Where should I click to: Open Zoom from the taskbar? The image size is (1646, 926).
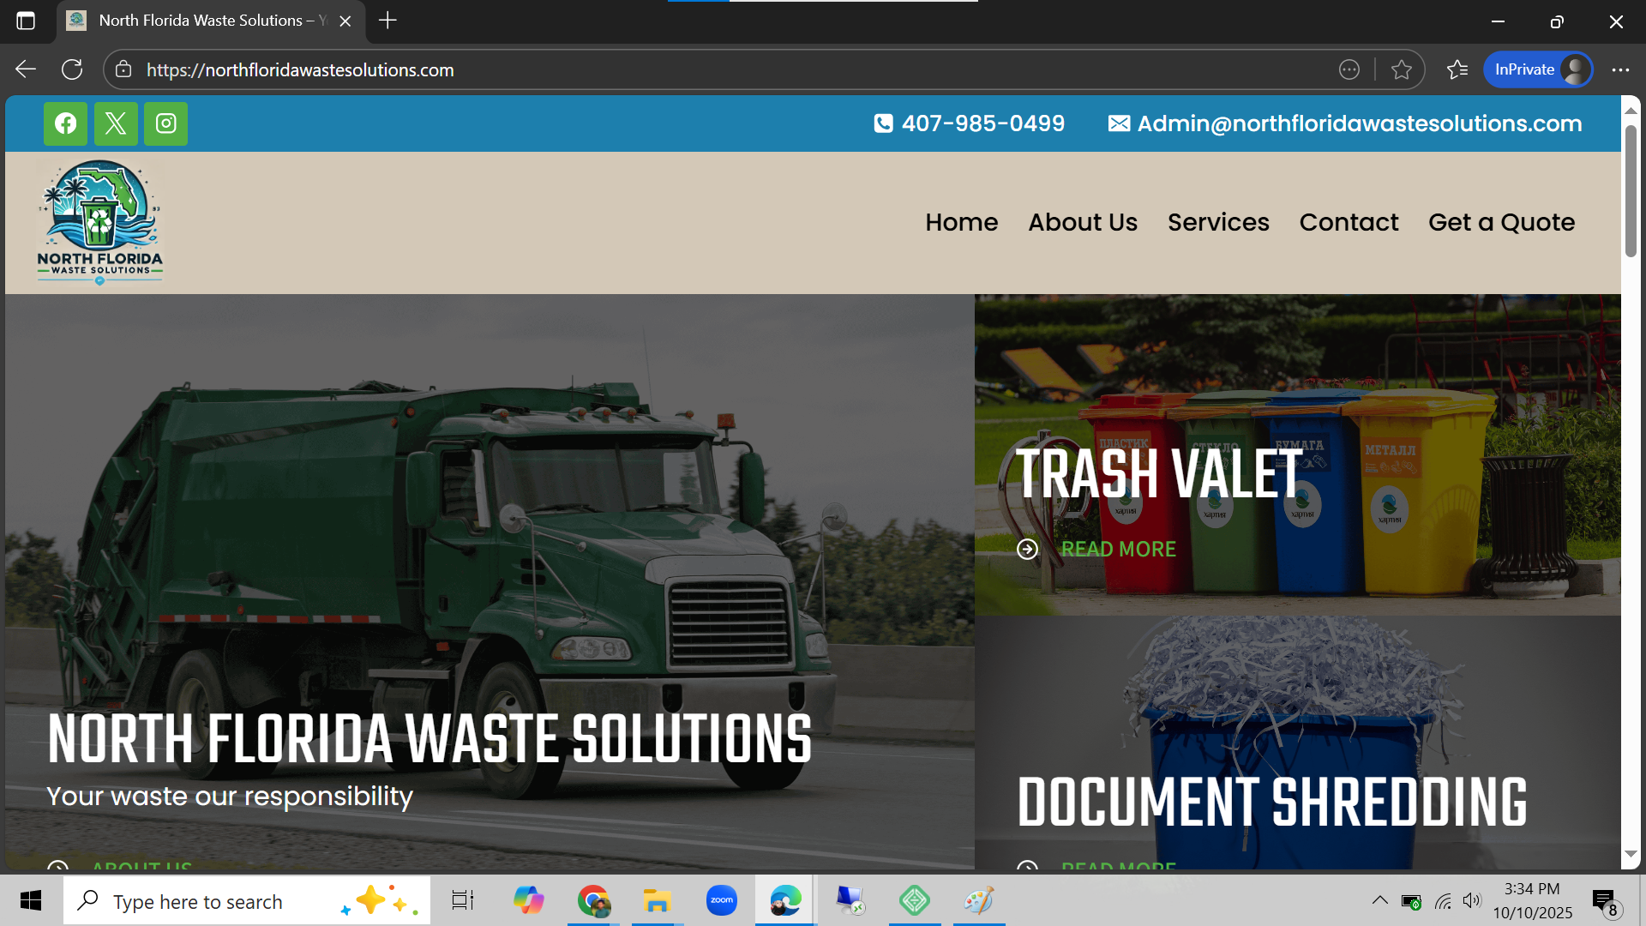[x=721, y=900]
